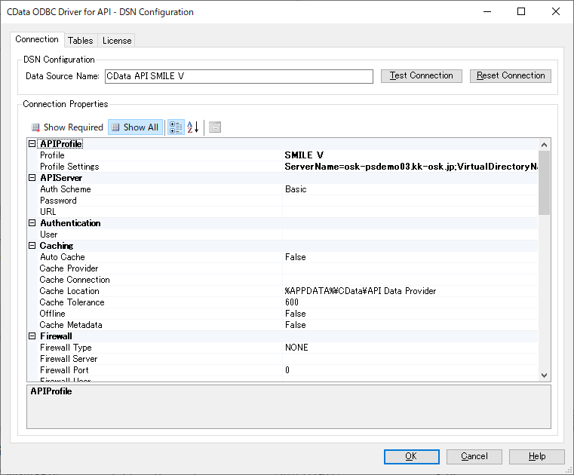The image size is (574, 475).
Task: Collapse the Firewall category
Action: coord(32,336)
